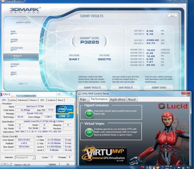Open the Main section in 3DMark sidebar
The height and width of the screenshot is (169, 194).
tap(13, 32)
